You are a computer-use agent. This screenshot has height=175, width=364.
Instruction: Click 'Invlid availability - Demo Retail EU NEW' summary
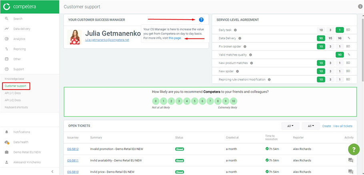tap(116, 160)
